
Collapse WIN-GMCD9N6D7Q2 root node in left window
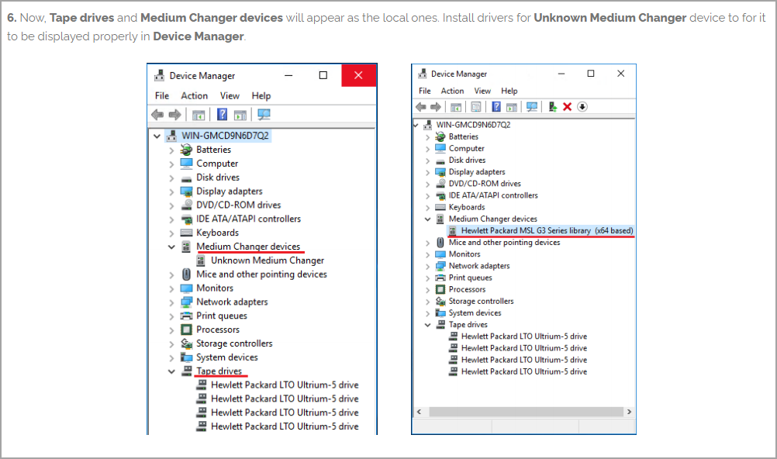point(157,136)
